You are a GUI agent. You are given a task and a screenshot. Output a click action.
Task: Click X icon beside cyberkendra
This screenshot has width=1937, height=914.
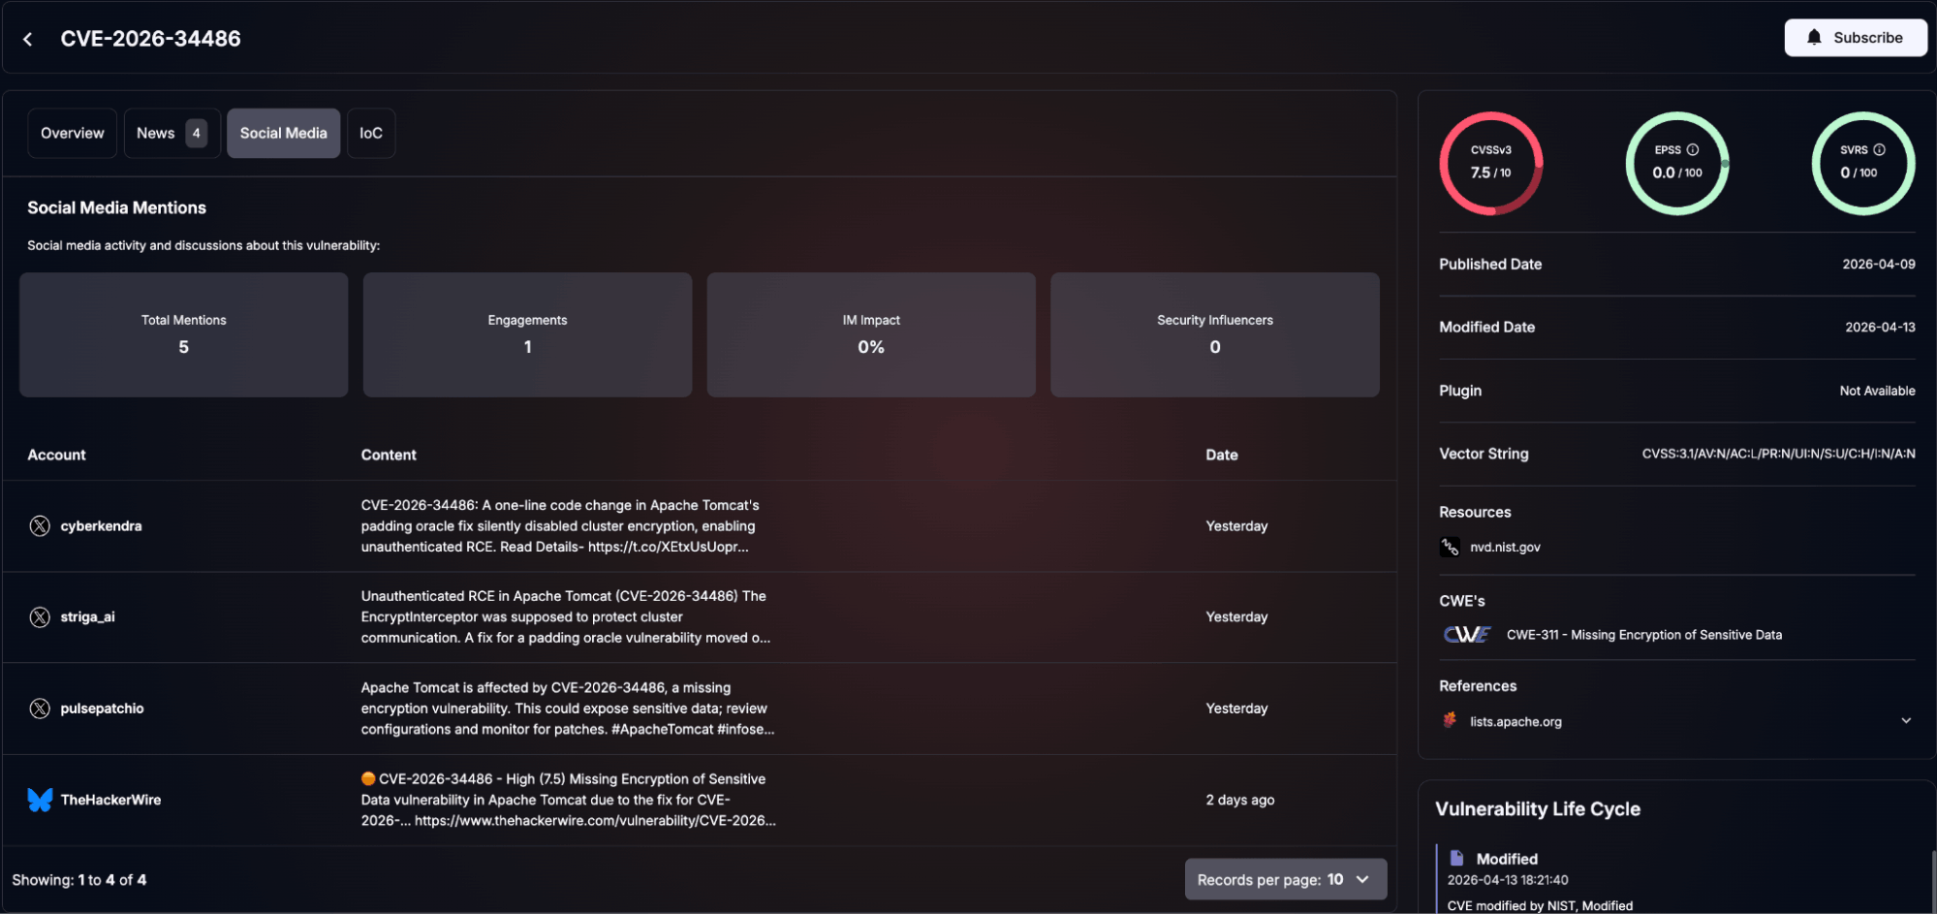point(40,526)
